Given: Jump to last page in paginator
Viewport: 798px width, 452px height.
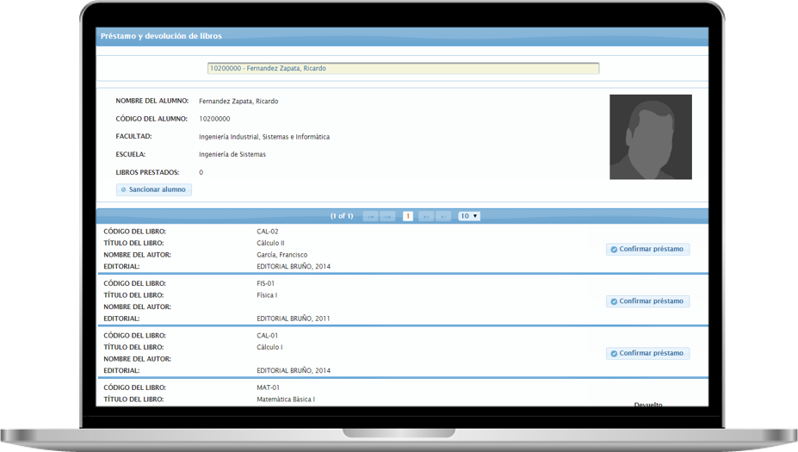Looking at the screenshot, I should click(443, 216).
